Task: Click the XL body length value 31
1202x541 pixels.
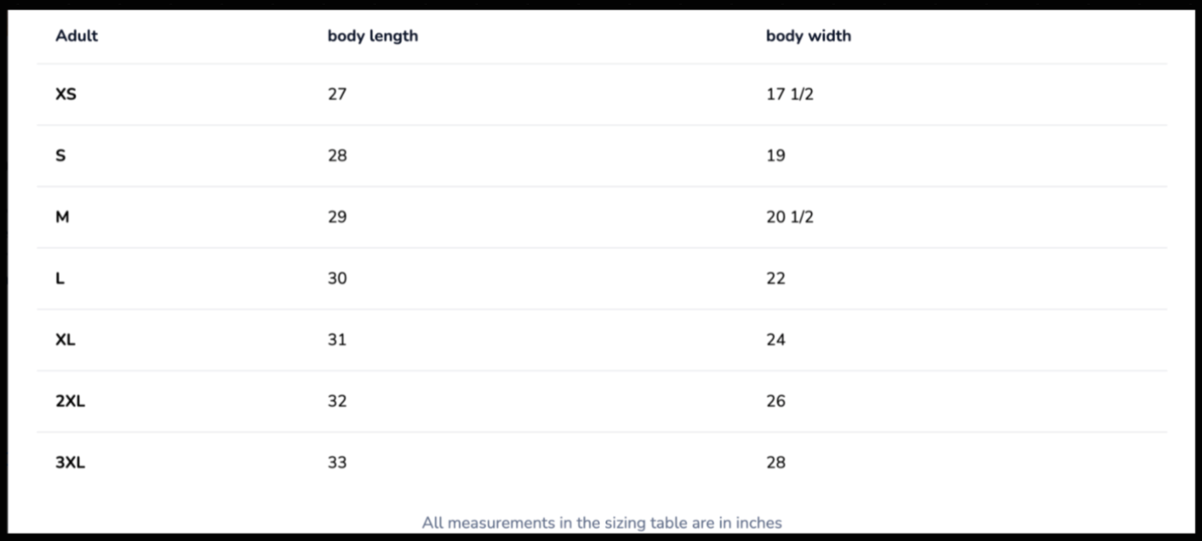Action: click(x=337, y=340)
